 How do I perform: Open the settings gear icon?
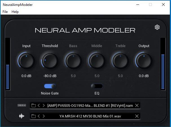point(157,27)
